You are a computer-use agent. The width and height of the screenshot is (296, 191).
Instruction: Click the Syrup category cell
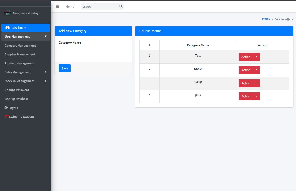[198, 83]
